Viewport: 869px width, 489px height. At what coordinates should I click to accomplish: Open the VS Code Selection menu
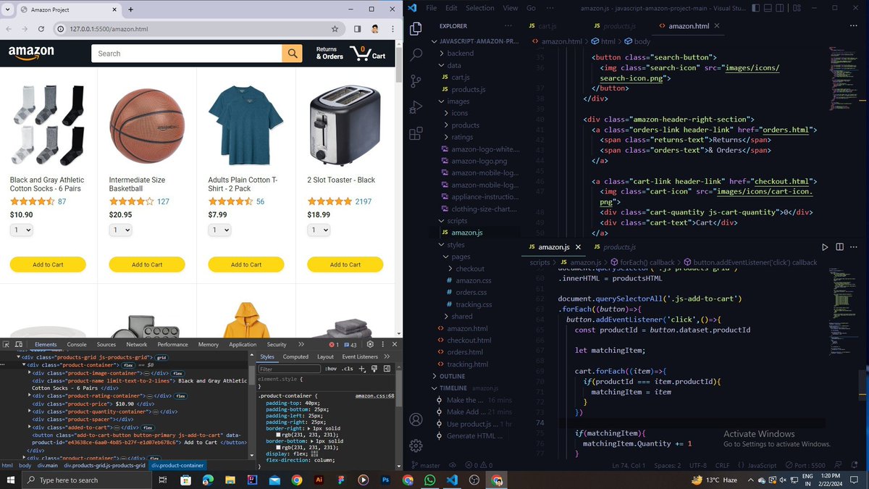pyautogui.click(x=480, y=8)
